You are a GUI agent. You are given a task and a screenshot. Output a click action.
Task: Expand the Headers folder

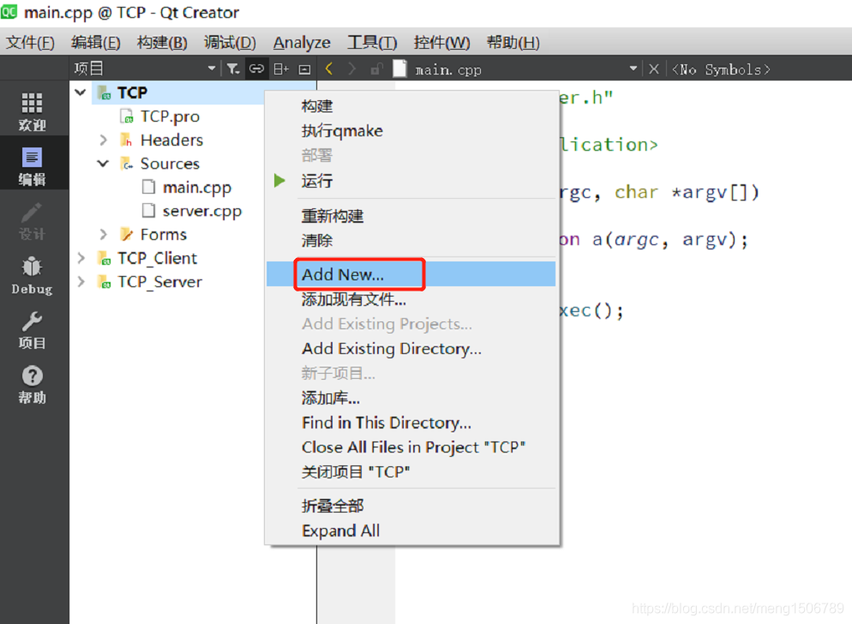[103, 140]
